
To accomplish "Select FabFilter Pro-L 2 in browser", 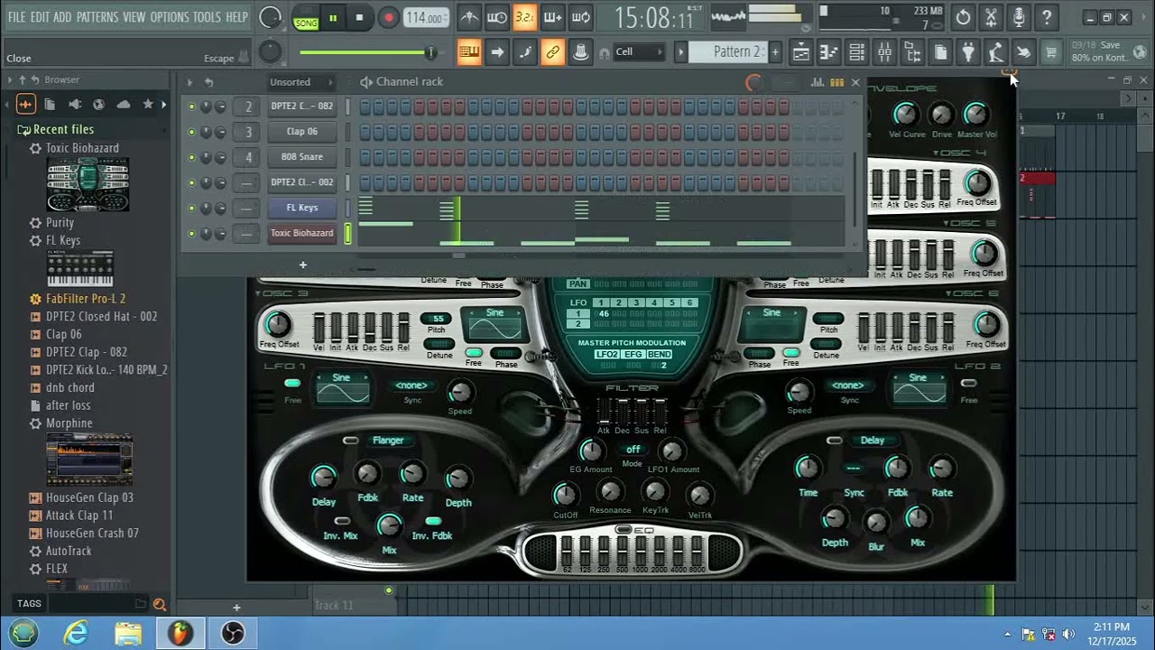I will [x=86, y=298].
